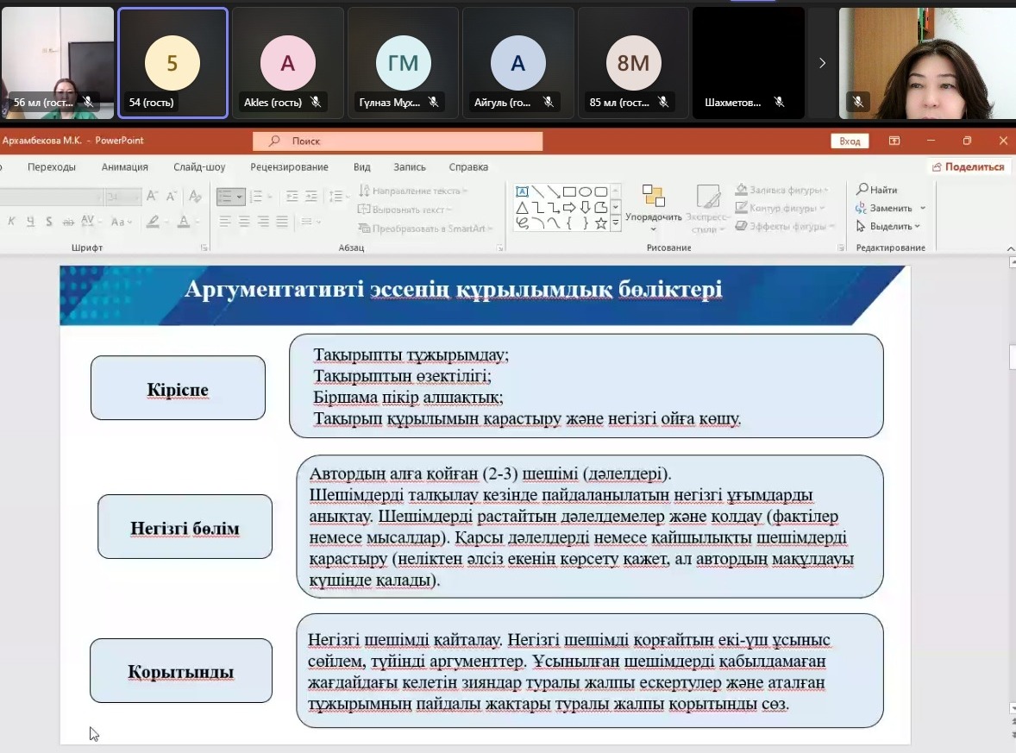Expand the shapes gallery More arrow
The height and width of the screenshot is (753, 1016).
(x=616, y=223)
